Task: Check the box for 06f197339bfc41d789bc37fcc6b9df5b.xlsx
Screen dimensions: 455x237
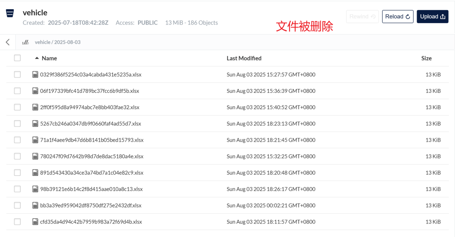Action: [x=17, y=91]
